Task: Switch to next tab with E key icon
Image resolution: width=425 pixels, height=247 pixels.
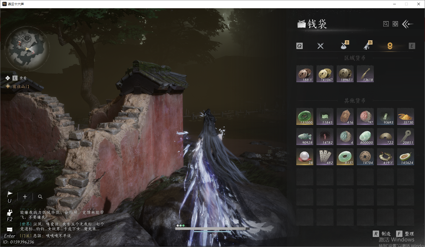Action: (412, 46)
